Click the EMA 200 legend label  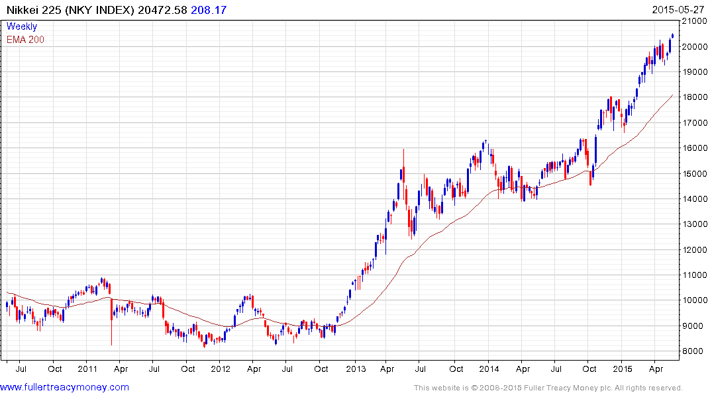pos(25,40)
